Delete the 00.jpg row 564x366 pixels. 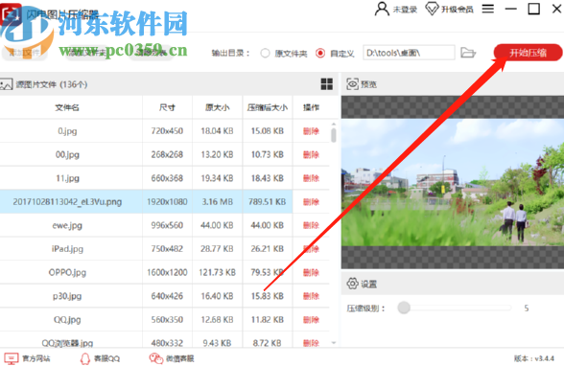tap(311, 154)
